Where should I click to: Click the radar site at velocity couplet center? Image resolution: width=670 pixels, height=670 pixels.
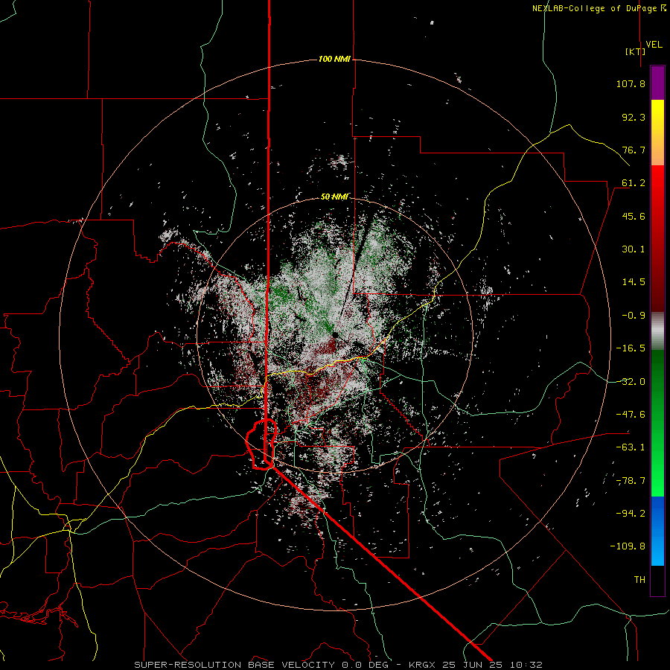pos(335,335)
